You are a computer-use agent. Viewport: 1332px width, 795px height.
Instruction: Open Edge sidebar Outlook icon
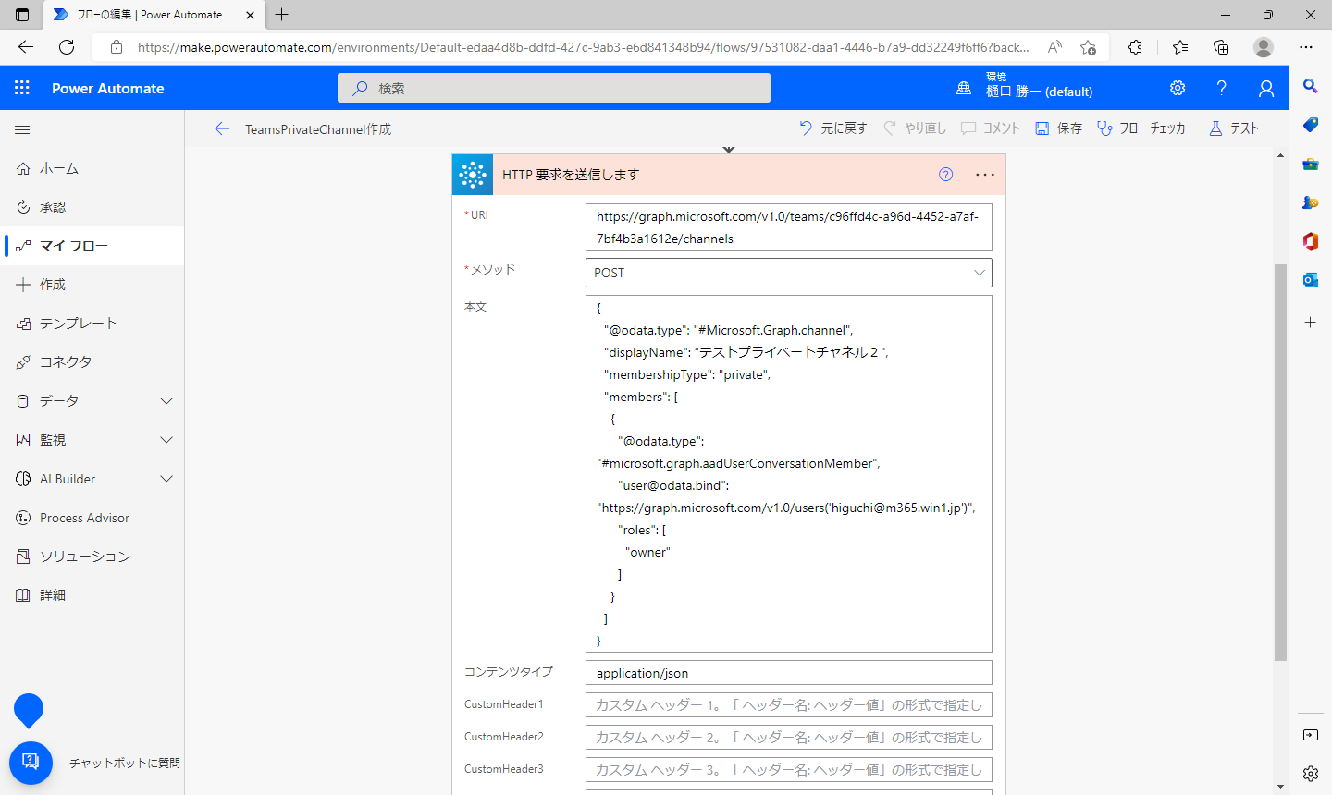[1310, 280]
